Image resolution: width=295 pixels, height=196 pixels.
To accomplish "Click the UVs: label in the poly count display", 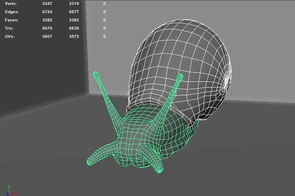I will click(9, 37).
